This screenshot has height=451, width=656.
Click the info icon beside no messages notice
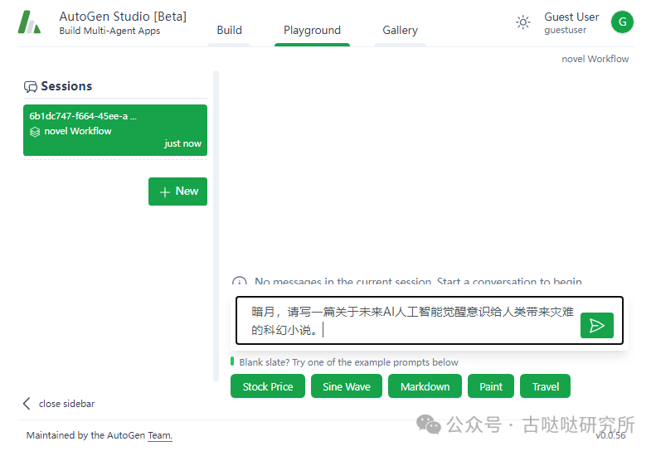pyautogui.click(x=240, y=281)
